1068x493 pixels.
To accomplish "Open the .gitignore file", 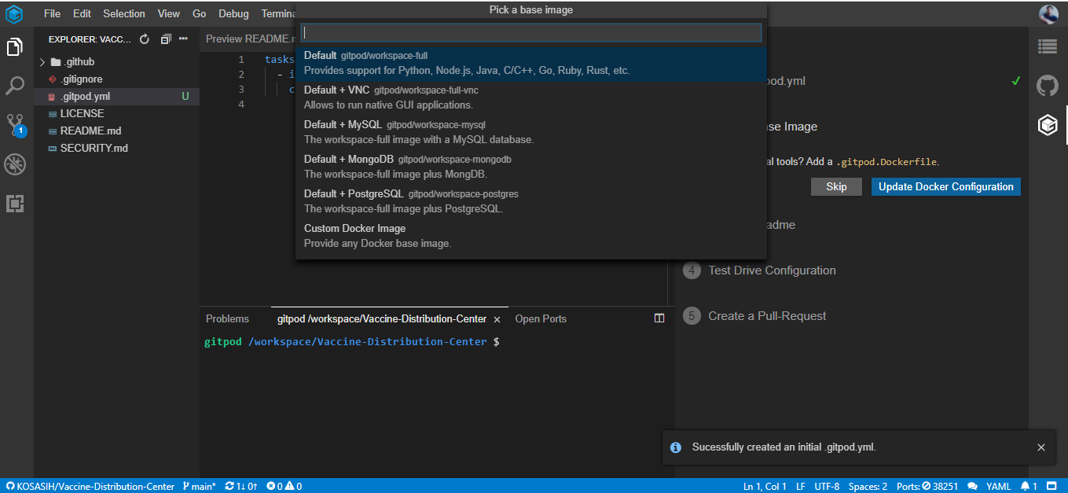I will point(116,79).
